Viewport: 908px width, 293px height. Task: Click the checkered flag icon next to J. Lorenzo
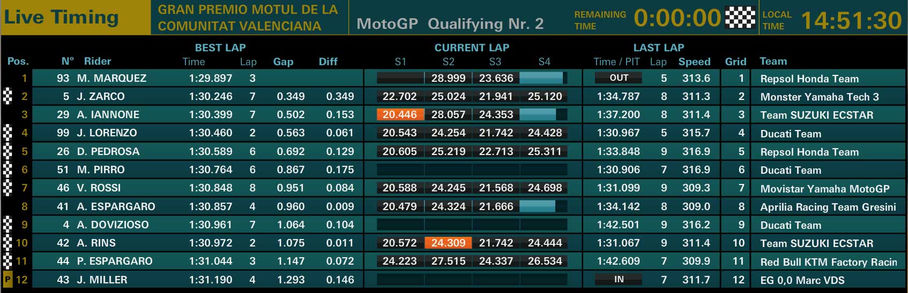click(7, 133)
